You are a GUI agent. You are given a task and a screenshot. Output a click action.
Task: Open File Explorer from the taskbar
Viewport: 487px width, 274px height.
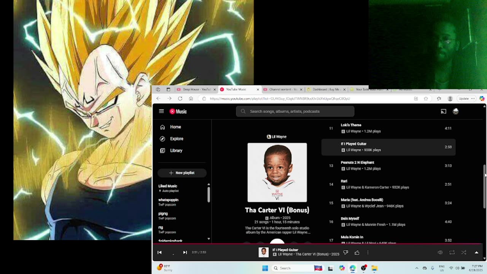374,268
